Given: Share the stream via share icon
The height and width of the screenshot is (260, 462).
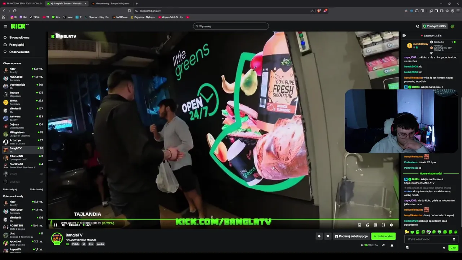Looking at the screenshot, I should point(383,245).
